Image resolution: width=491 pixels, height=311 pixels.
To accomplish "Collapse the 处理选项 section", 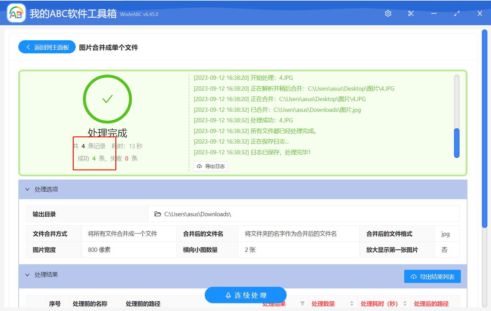I will pos(28,189).
